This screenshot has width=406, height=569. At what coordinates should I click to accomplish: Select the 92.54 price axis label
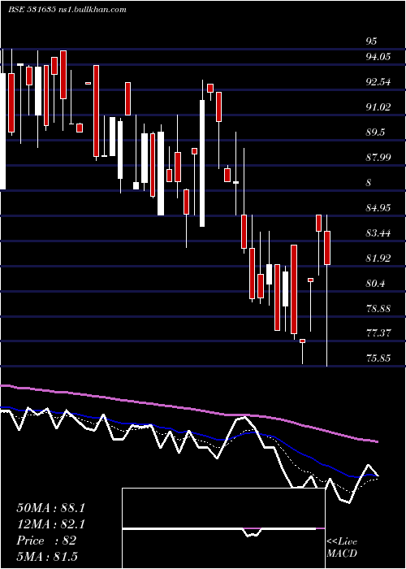378,82
